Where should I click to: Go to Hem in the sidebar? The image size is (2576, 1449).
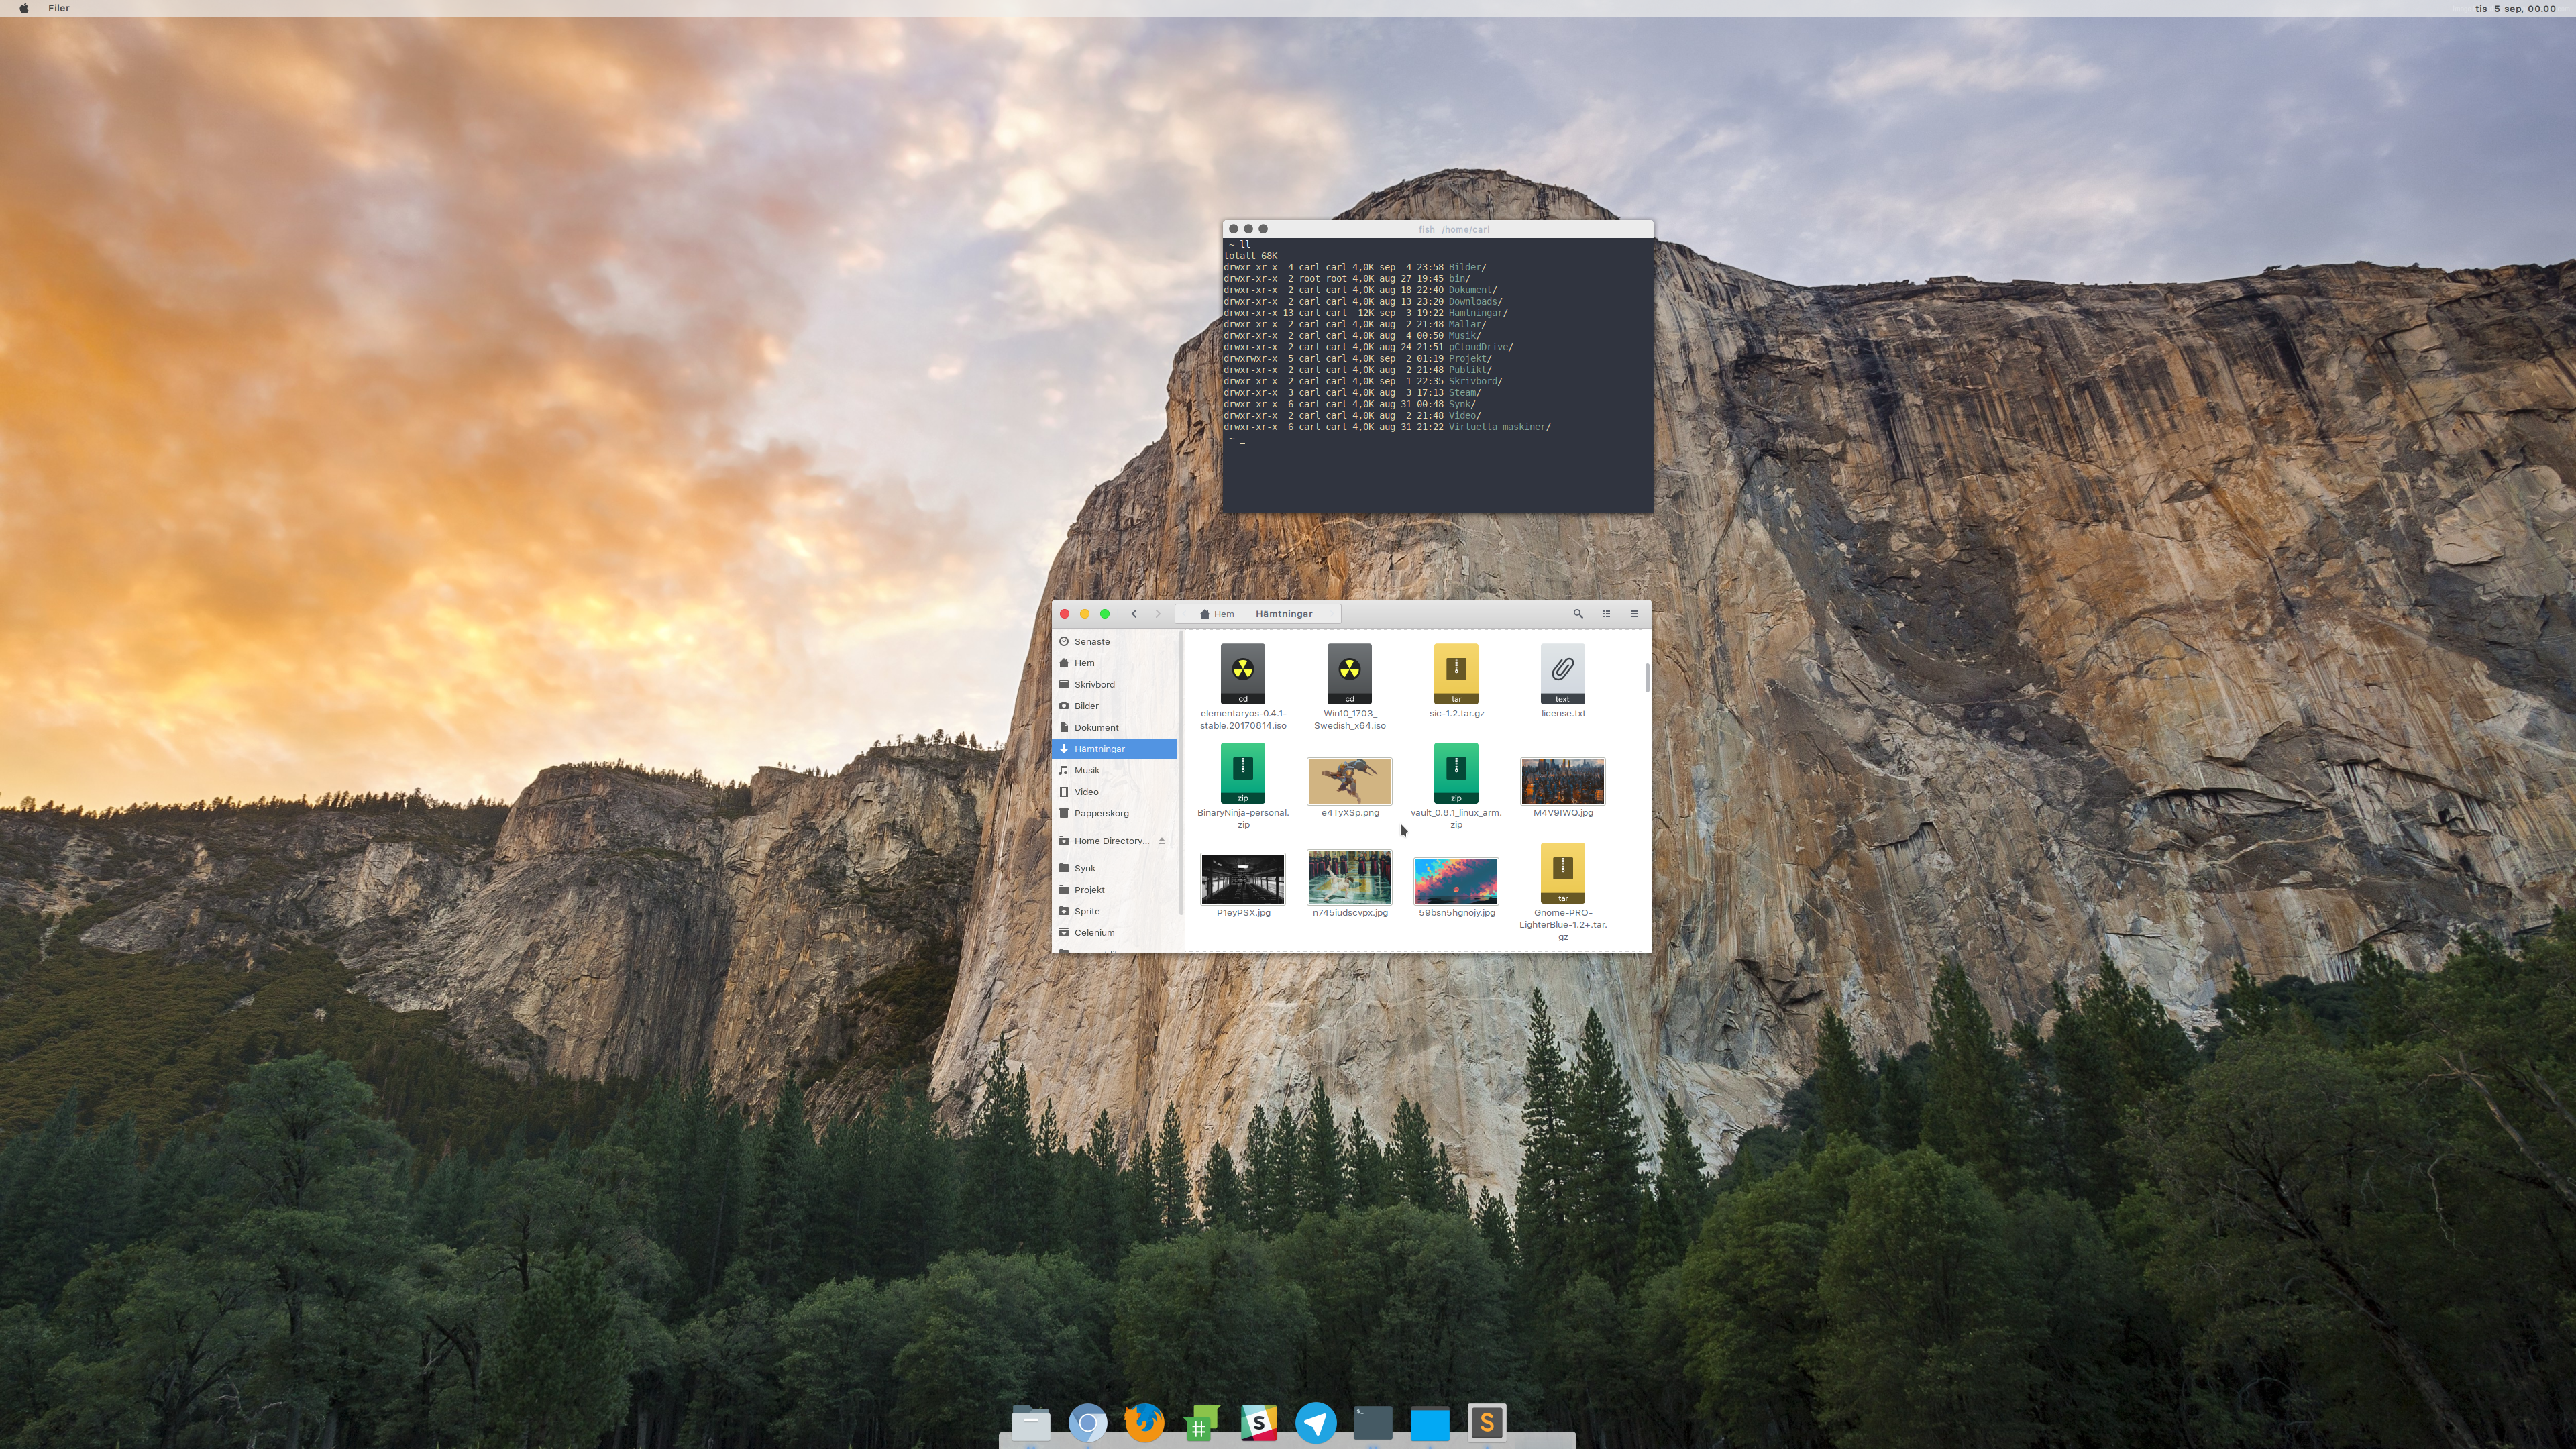click(1115, 663)
